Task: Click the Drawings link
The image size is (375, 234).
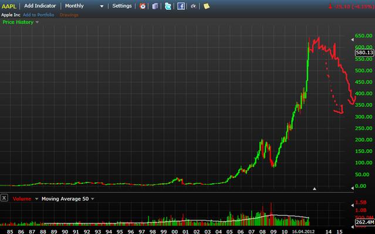Action: tap(69, 15)
